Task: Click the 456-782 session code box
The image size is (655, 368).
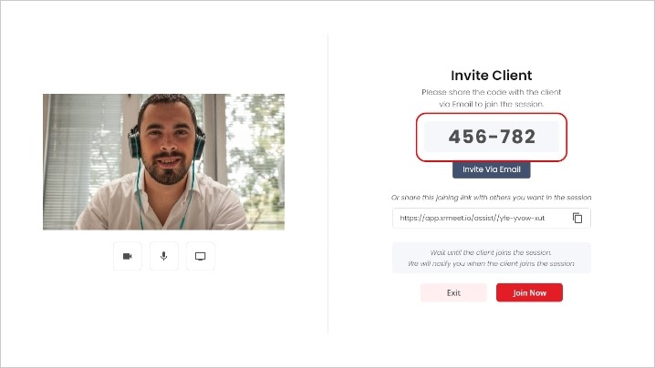Action: [x=491, y=137]
